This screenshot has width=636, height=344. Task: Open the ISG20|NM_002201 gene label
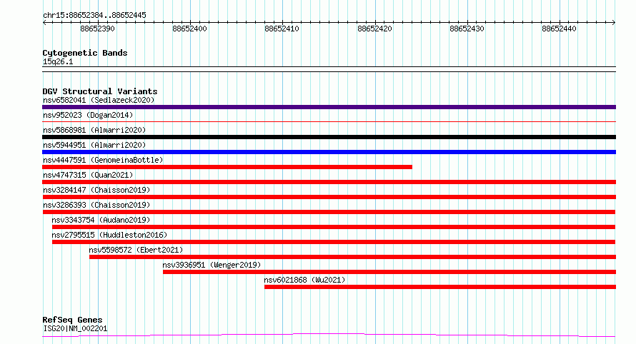[75, 328]
